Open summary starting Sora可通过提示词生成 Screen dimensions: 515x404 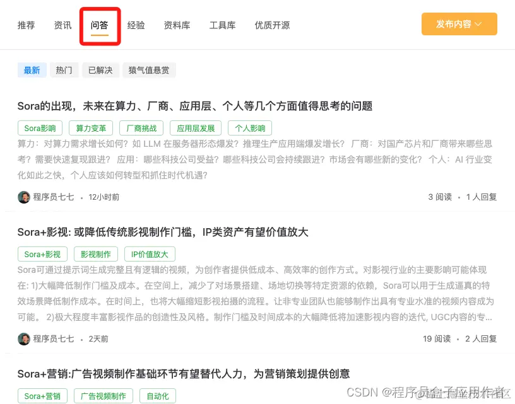(x=255, y=294)
